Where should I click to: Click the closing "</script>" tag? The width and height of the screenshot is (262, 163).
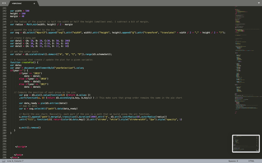[x=21, y=147]
